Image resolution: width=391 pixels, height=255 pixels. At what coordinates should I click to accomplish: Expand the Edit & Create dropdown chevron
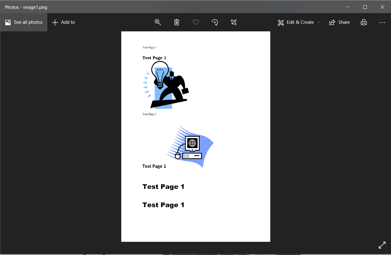(x=319, y=22)
